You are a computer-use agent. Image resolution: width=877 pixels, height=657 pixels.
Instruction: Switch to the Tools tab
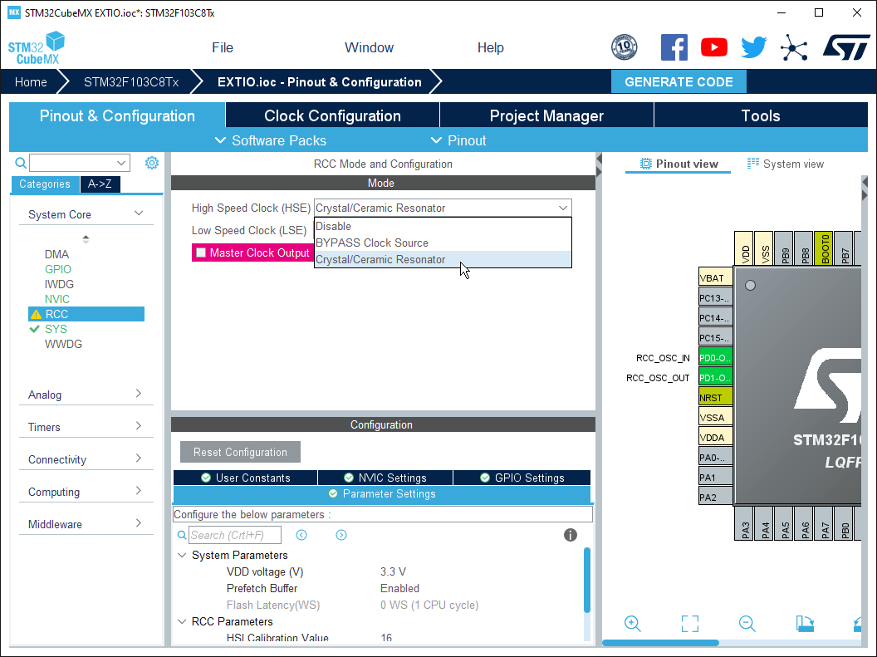point(761,115)
